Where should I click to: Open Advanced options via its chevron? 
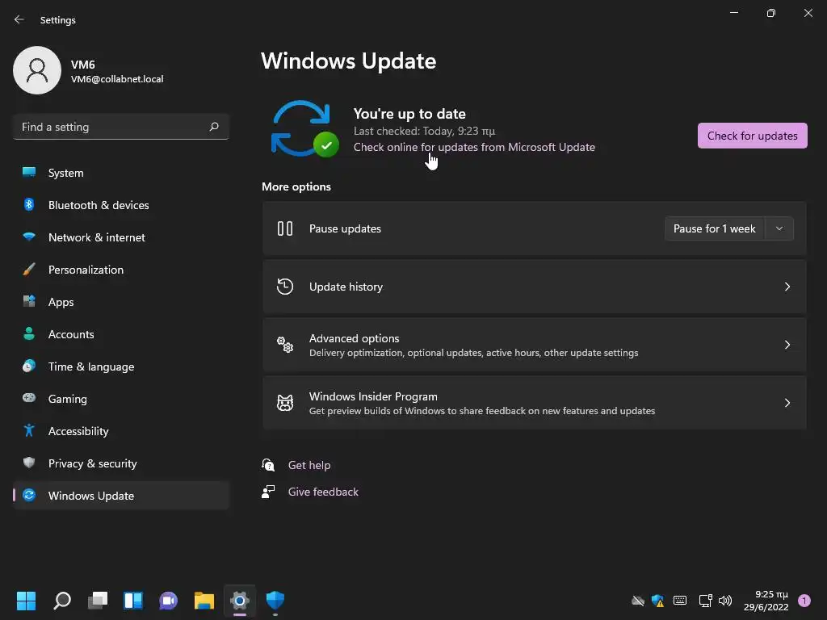787,344
